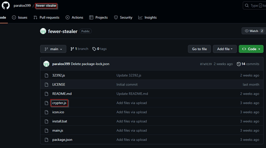Screen dimensions: 266x148
Task: Open package.json Add files via upload commit
Action: (132, 140)
